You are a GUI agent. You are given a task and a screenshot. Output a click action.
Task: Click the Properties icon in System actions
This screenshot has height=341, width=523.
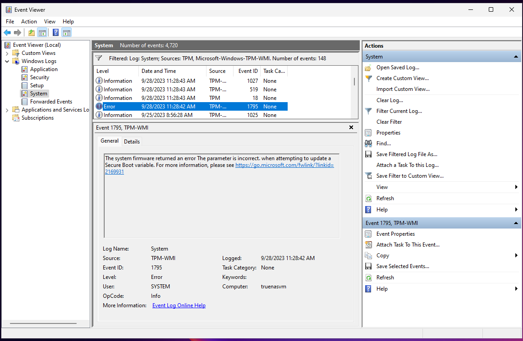(368, 133)
